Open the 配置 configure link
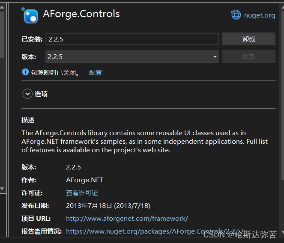This screenshot has height=243, width=284. pyautogui.click(x=96, y=73)
